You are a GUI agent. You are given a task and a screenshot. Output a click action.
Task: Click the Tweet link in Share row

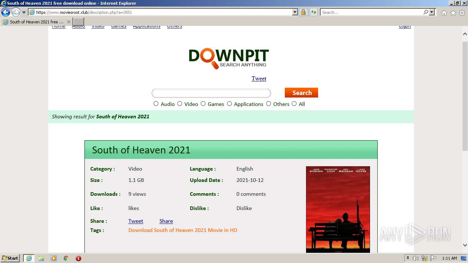[x=136, y=221]
